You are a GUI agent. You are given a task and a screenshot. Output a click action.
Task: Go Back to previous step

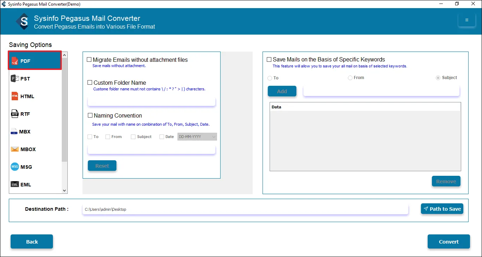(x=32, y=241)
